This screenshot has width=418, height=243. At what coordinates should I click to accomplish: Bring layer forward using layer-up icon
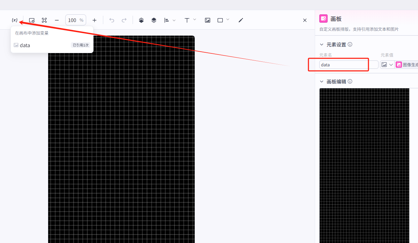tap(141, 20)
